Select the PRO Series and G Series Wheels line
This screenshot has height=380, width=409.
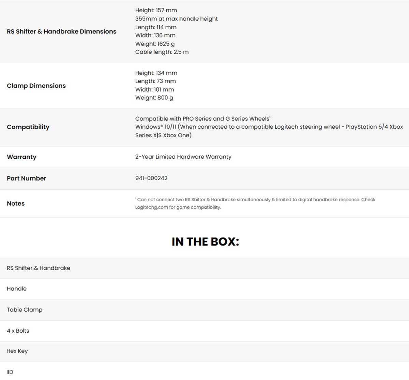click(202, 118)
